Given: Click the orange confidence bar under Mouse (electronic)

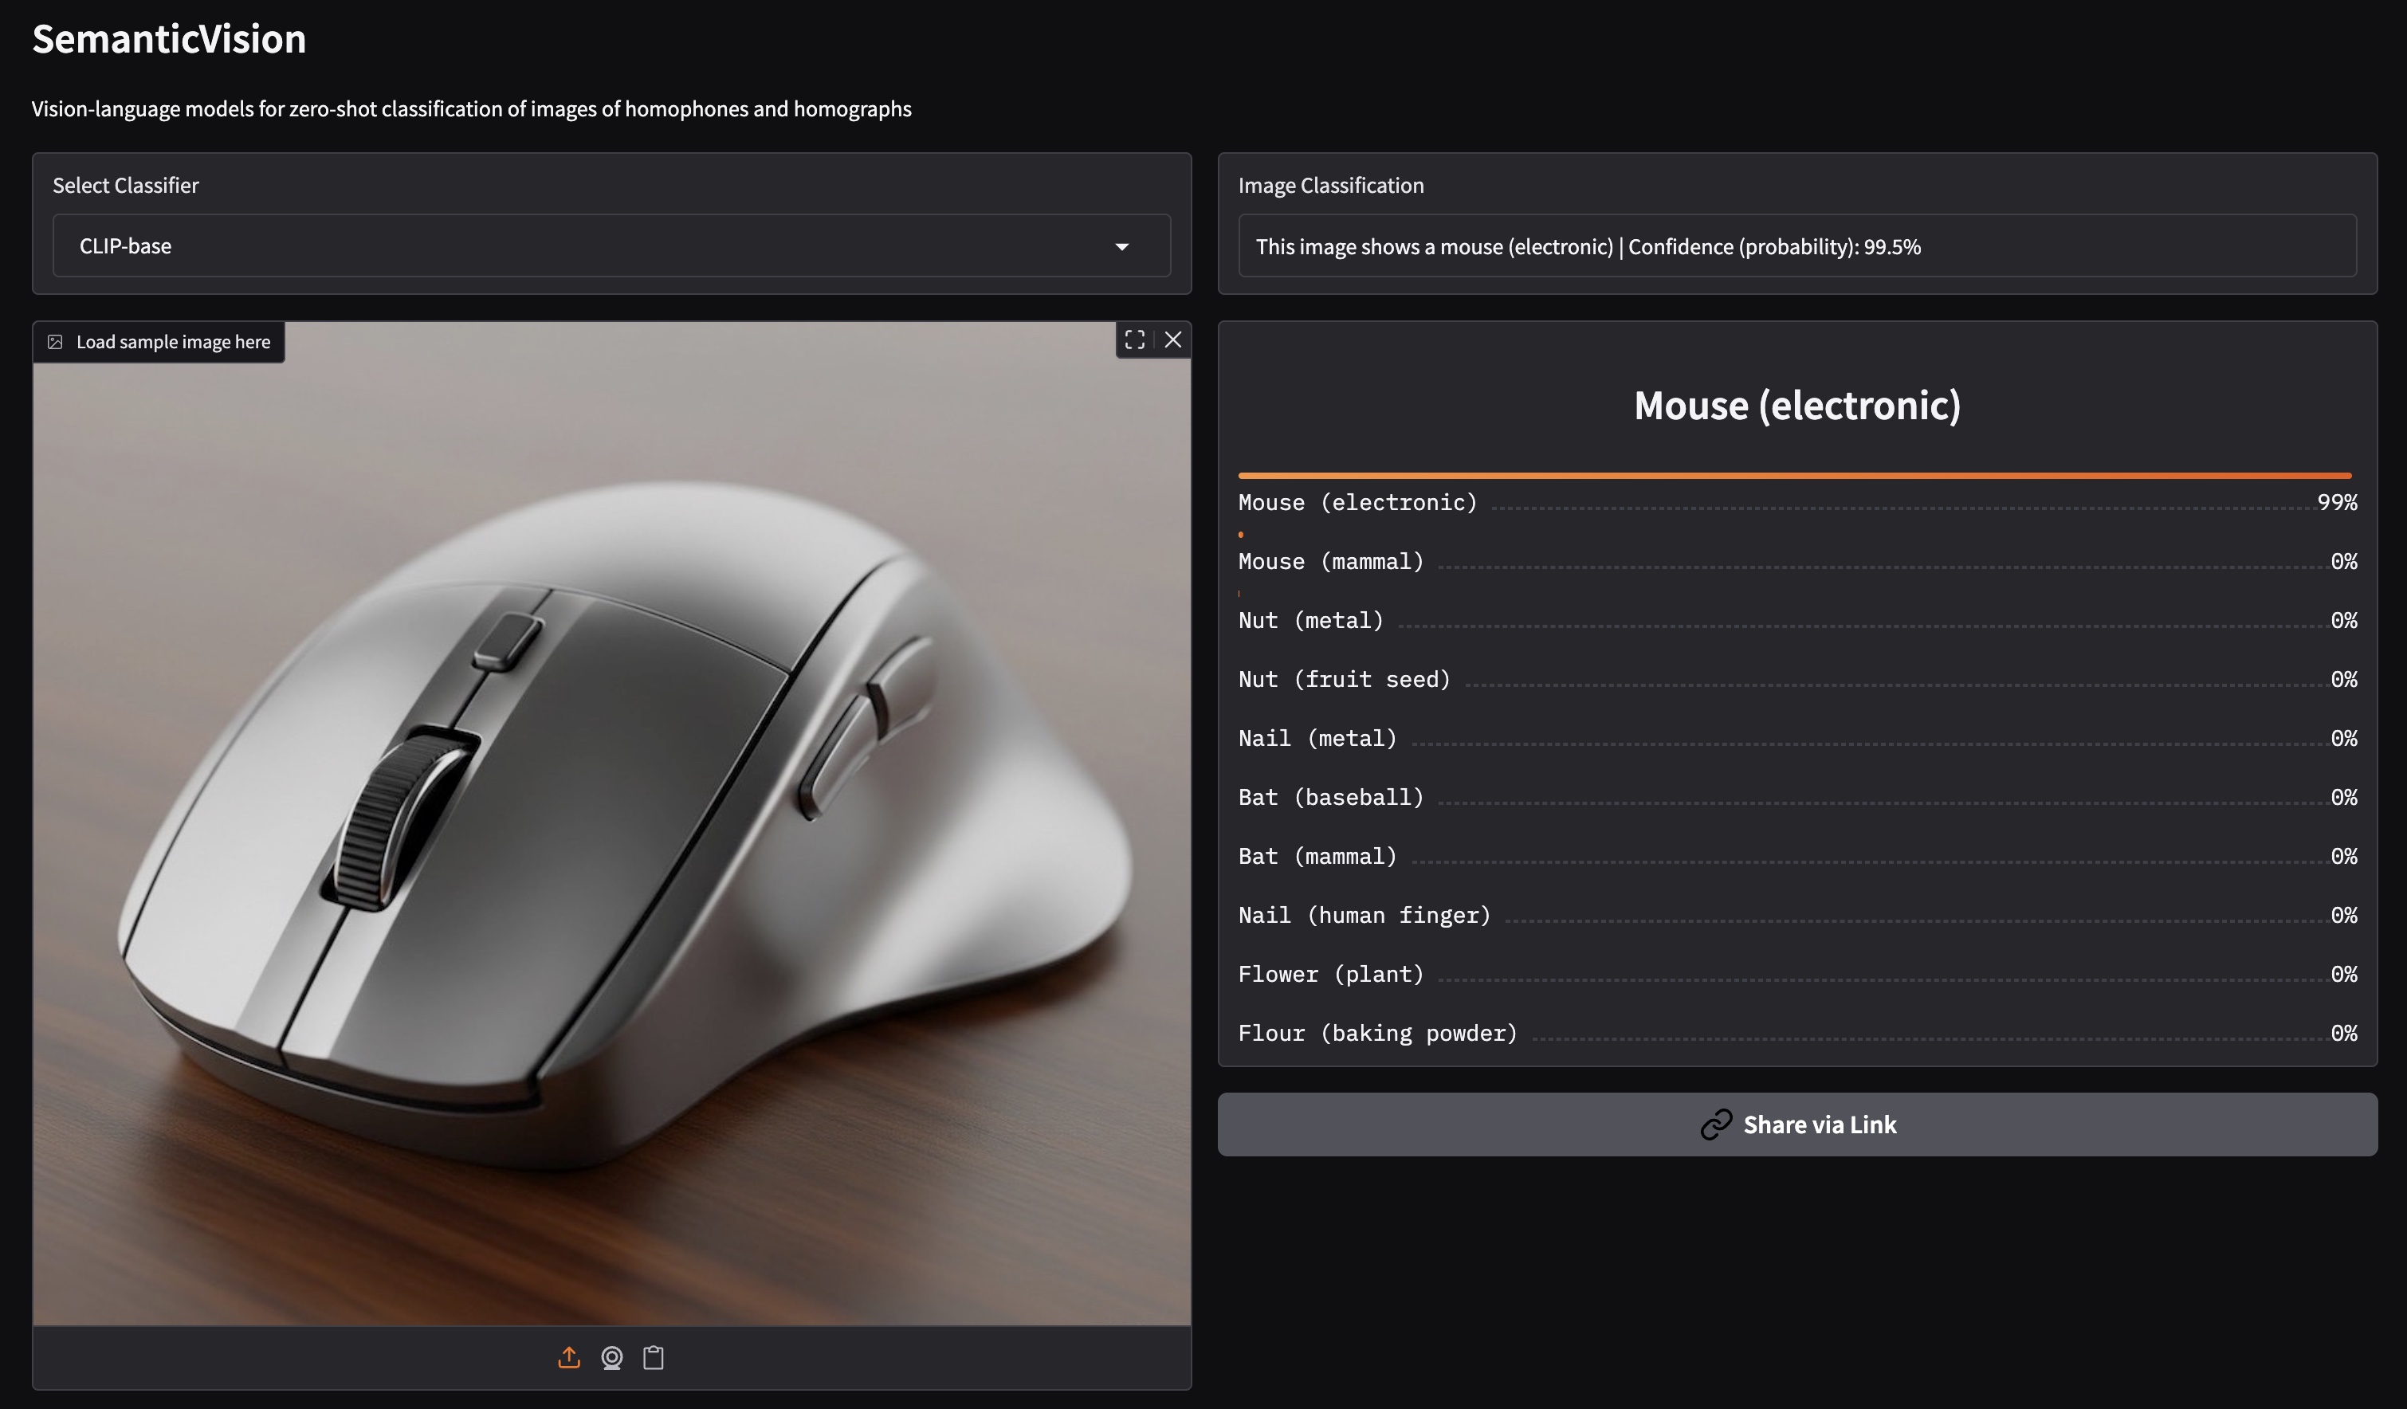Looking at the screenshot, I should click(1794, 475).
